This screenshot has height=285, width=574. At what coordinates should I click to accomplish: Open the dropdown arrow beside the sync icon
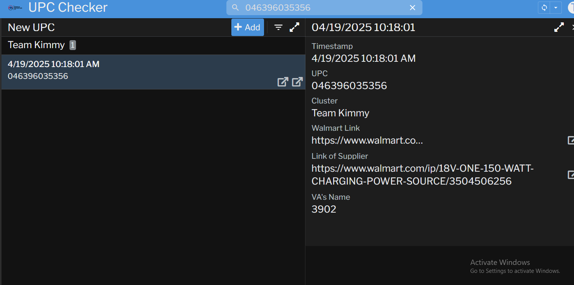(x=556, y=8)
